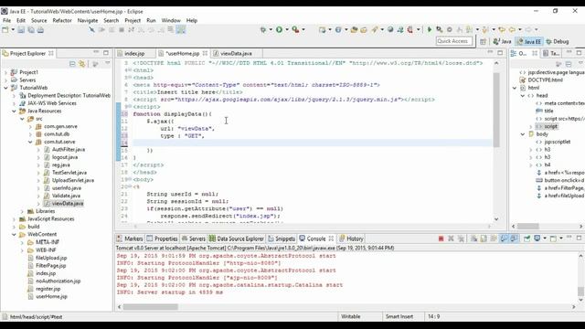The image size is (585, 329).
Task: Click the Outline horizontal scrollbar thumb
Action: click(528, 226)
